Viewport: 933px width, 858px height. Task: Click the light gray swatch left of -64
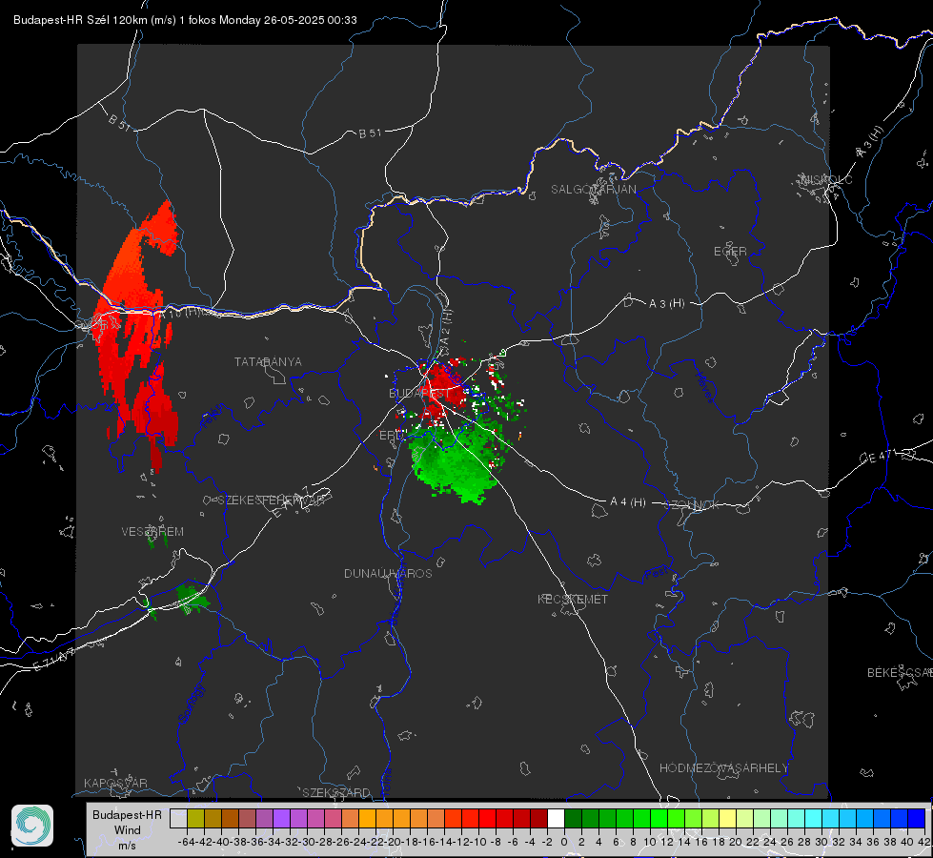pos(178,818)
